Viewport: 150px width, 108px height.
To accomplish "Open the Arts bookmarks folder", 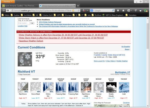I will [88, 15].
